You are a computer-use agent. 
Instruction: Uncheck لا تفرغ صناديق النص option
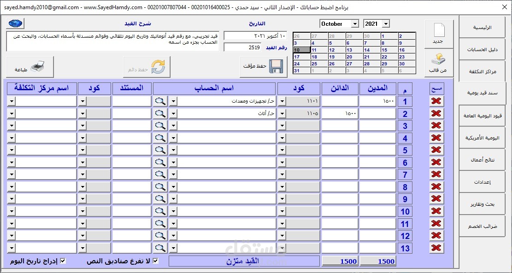click(x=155, y=261)
